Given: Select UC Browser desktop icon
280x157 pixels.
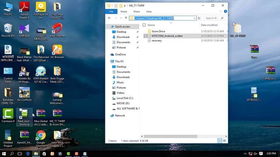Looking at the screenshot, I should click(x=57, y=51).
